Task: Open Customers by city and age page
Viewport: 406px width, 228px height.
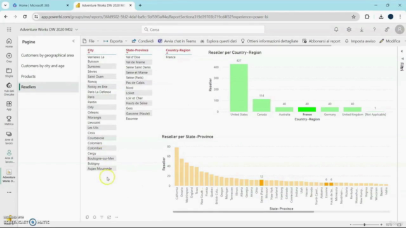Action: click(43, 66)
